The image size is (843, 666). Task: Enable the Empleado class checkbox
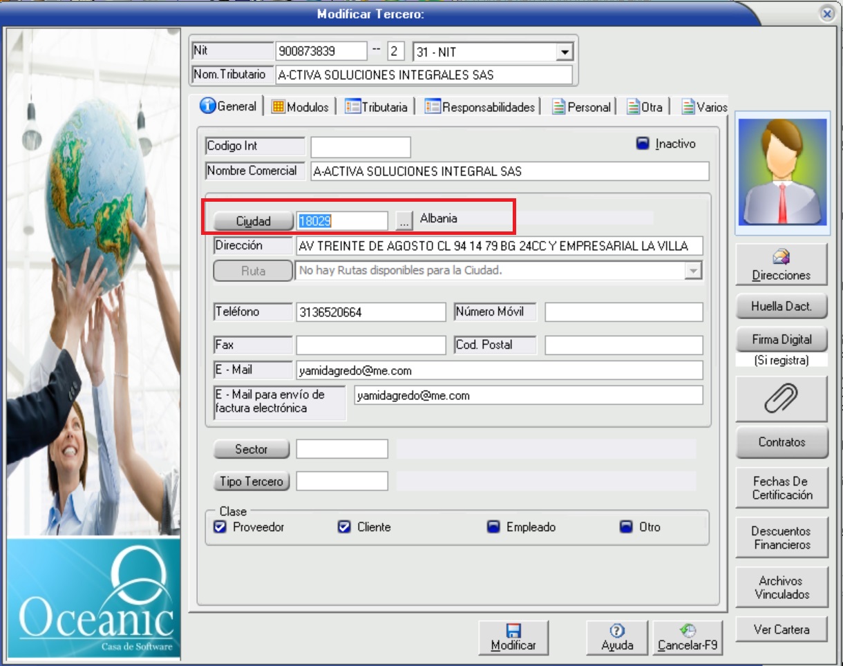[493, 527]
